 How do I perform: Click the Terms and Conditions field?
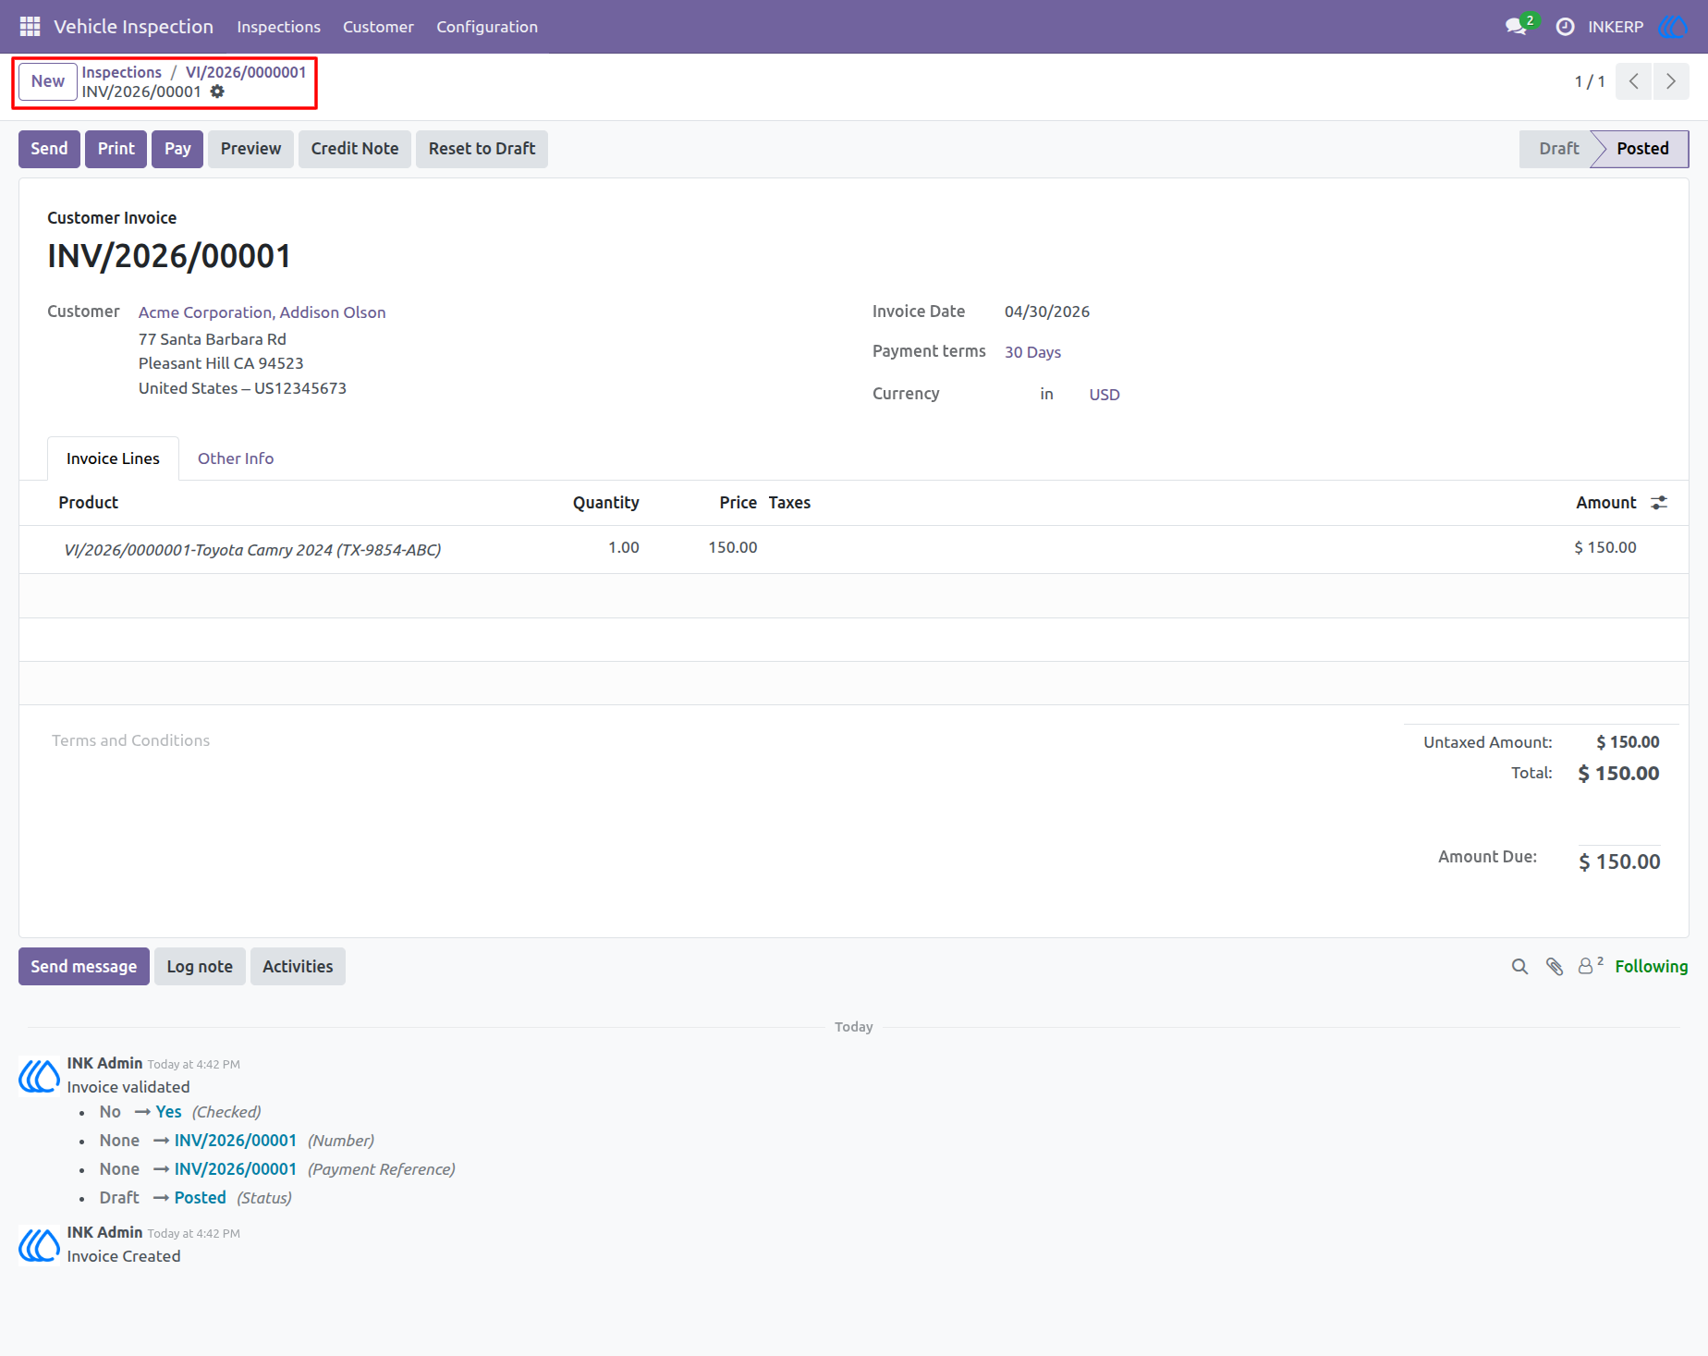130,740
